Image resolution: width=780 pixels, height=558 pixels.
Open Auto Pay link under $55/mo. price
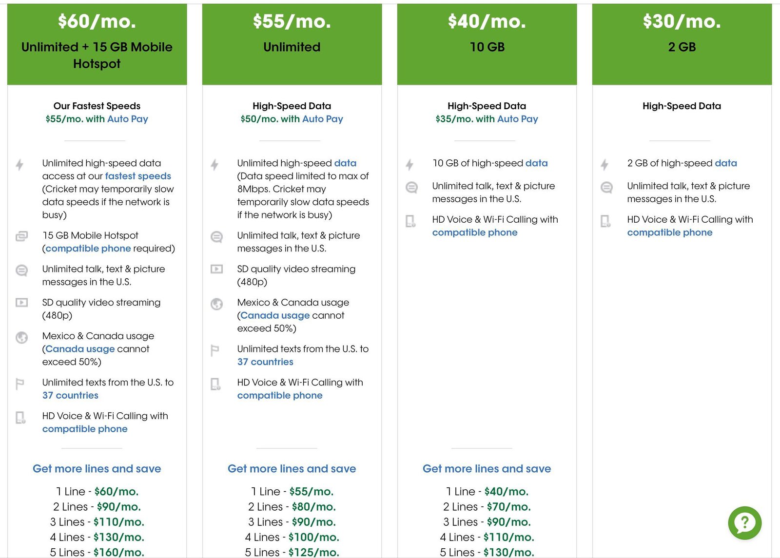tap(128, 119)
